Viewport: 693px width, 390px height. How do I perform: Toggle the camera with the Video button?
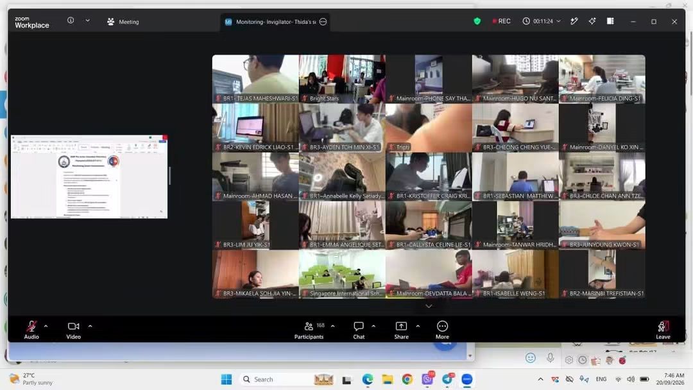click(73, 330)
